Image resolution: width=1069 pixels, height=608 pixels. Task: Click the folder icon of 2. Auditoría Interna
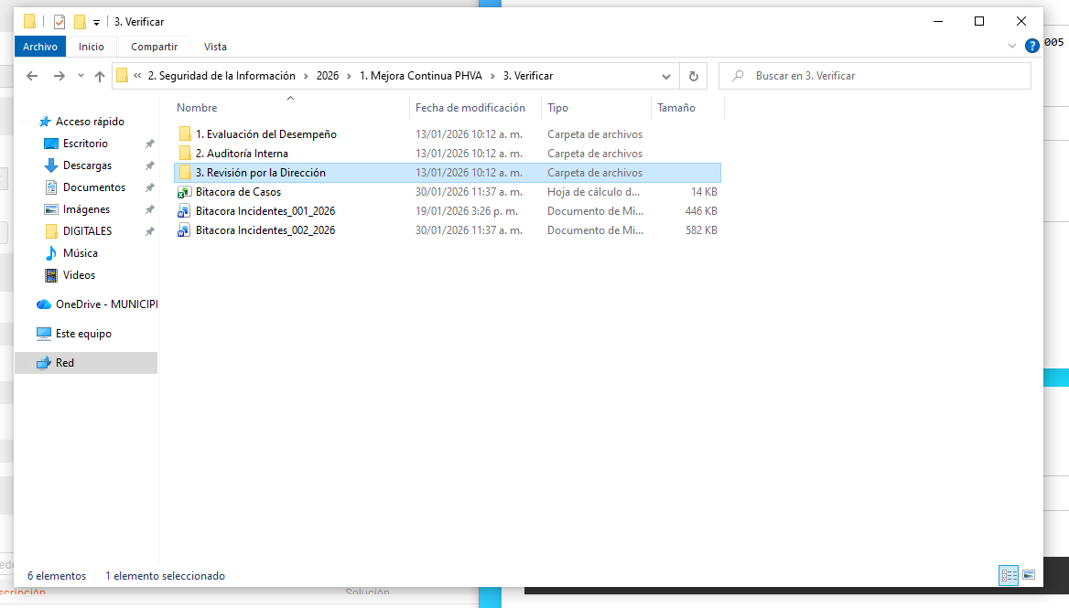click(185, 154)
